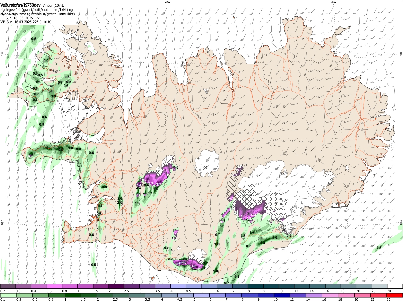Click the Veðurstofan/IS750dev title text
Image resolution: width=403 pixels, height=302 pixels.
click(20, 5)
